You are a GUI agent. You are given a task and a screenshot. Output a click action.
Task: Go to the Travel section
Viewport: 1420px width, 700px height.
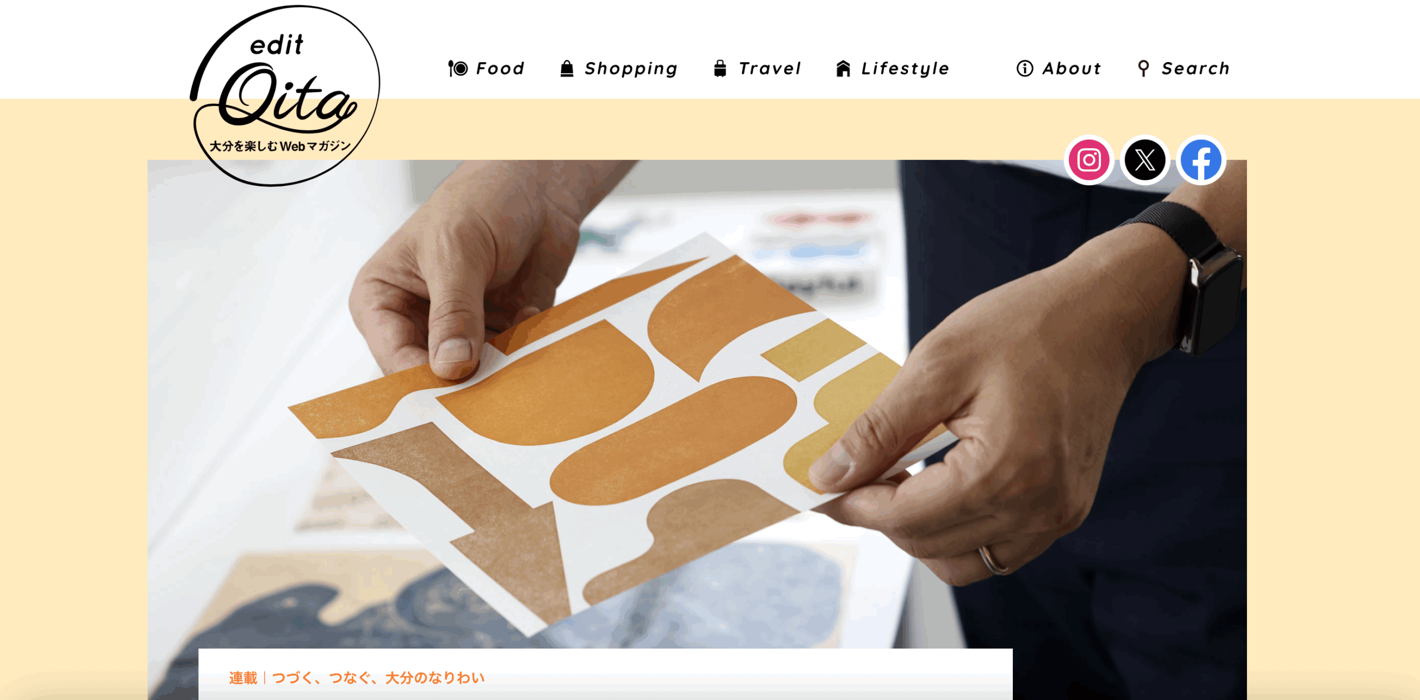770,68
